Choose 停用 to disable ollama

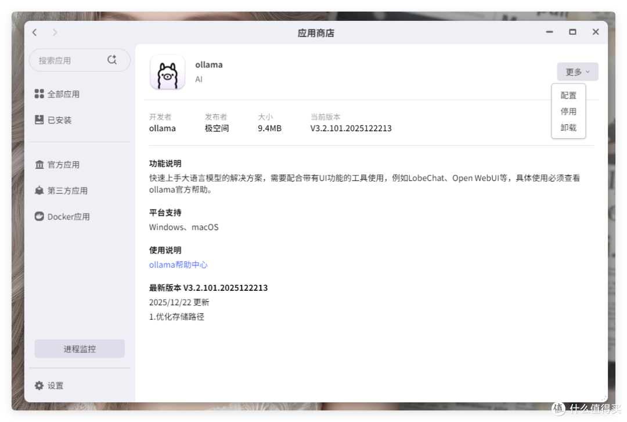tap(568, 111)
